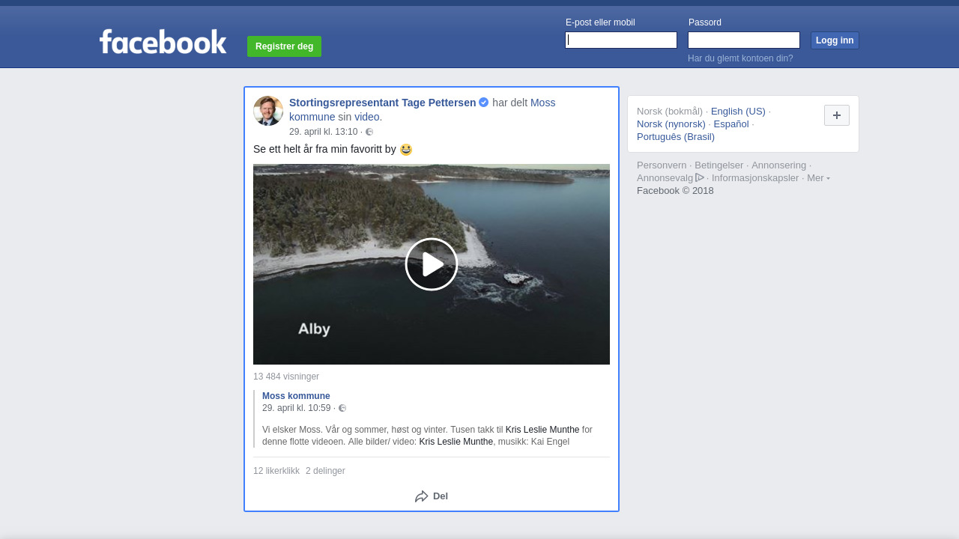Click the share arrow icon

(422, 496)
